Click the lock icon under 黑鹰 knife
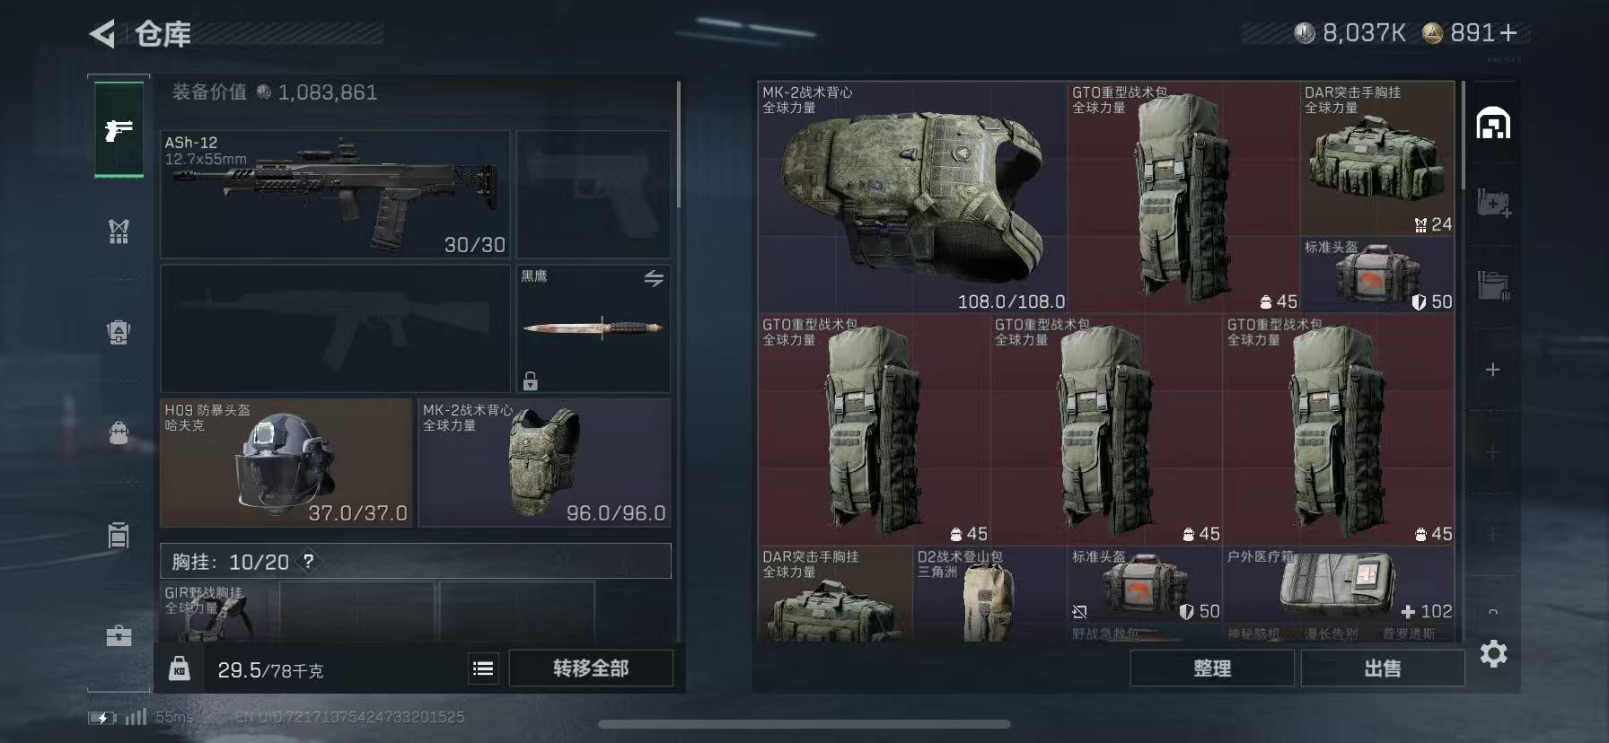This screenshot has height=743, width=1609. tap(531, 381)
